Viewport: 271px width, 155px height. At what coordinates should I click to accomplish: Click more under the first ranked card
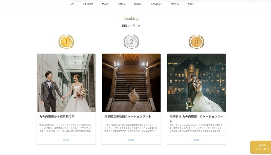[x=66, y=140]
